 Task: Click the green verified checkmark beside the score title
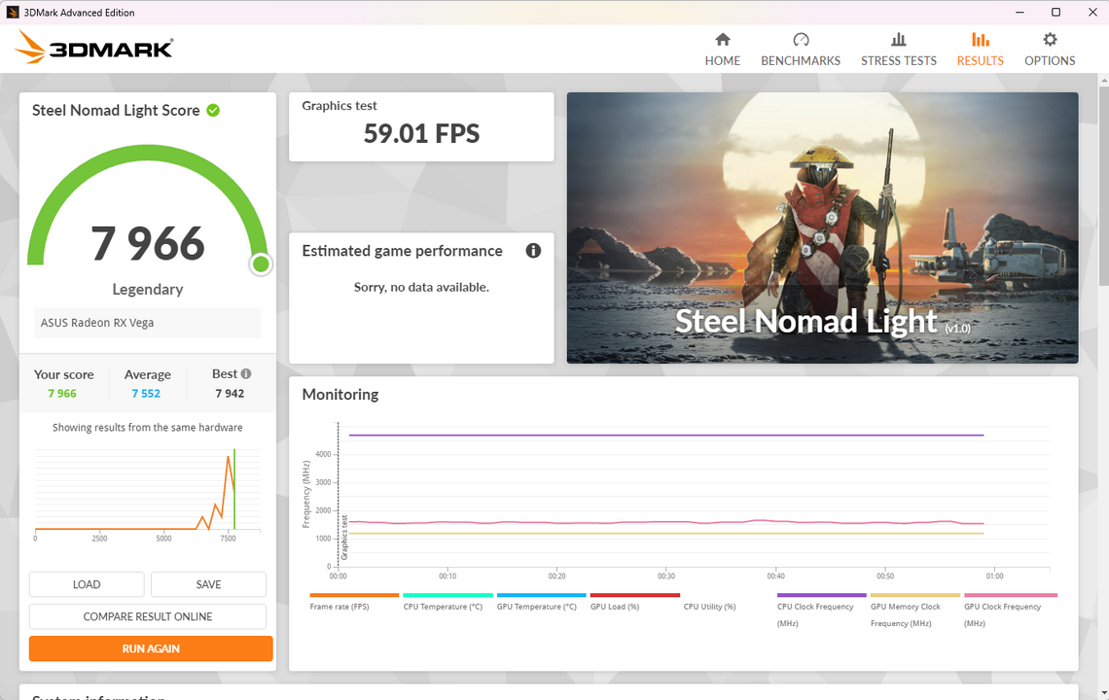(x=214, y=110)
